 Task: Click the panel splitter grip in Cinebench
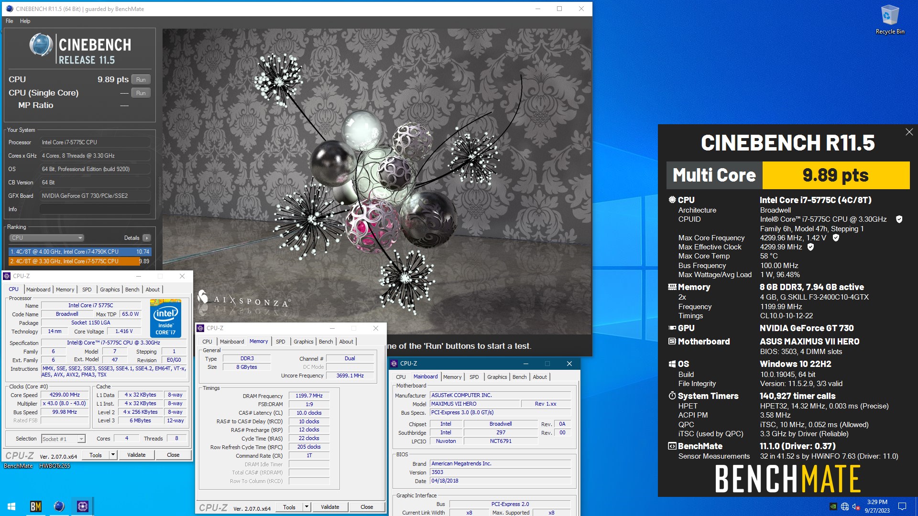160,191
